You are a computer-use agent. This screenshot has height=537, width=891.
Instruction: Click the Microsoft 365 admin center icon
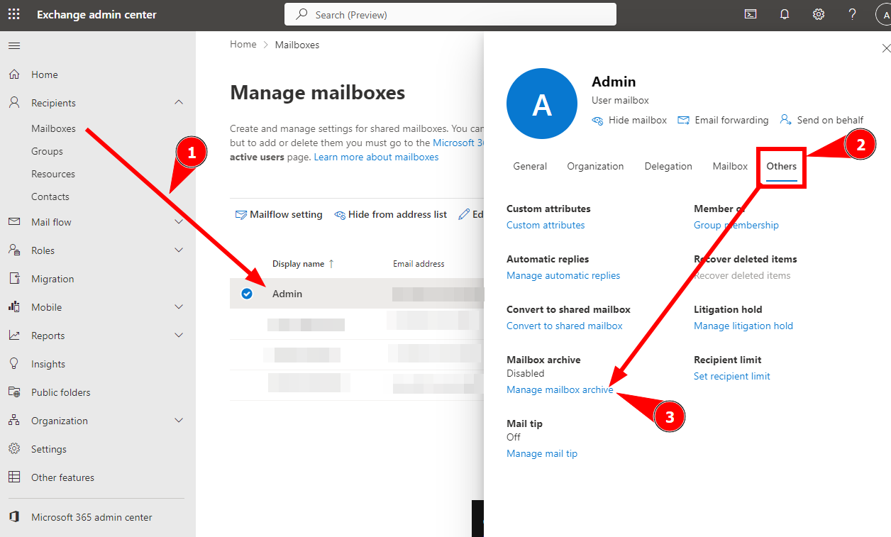point(14,517)
